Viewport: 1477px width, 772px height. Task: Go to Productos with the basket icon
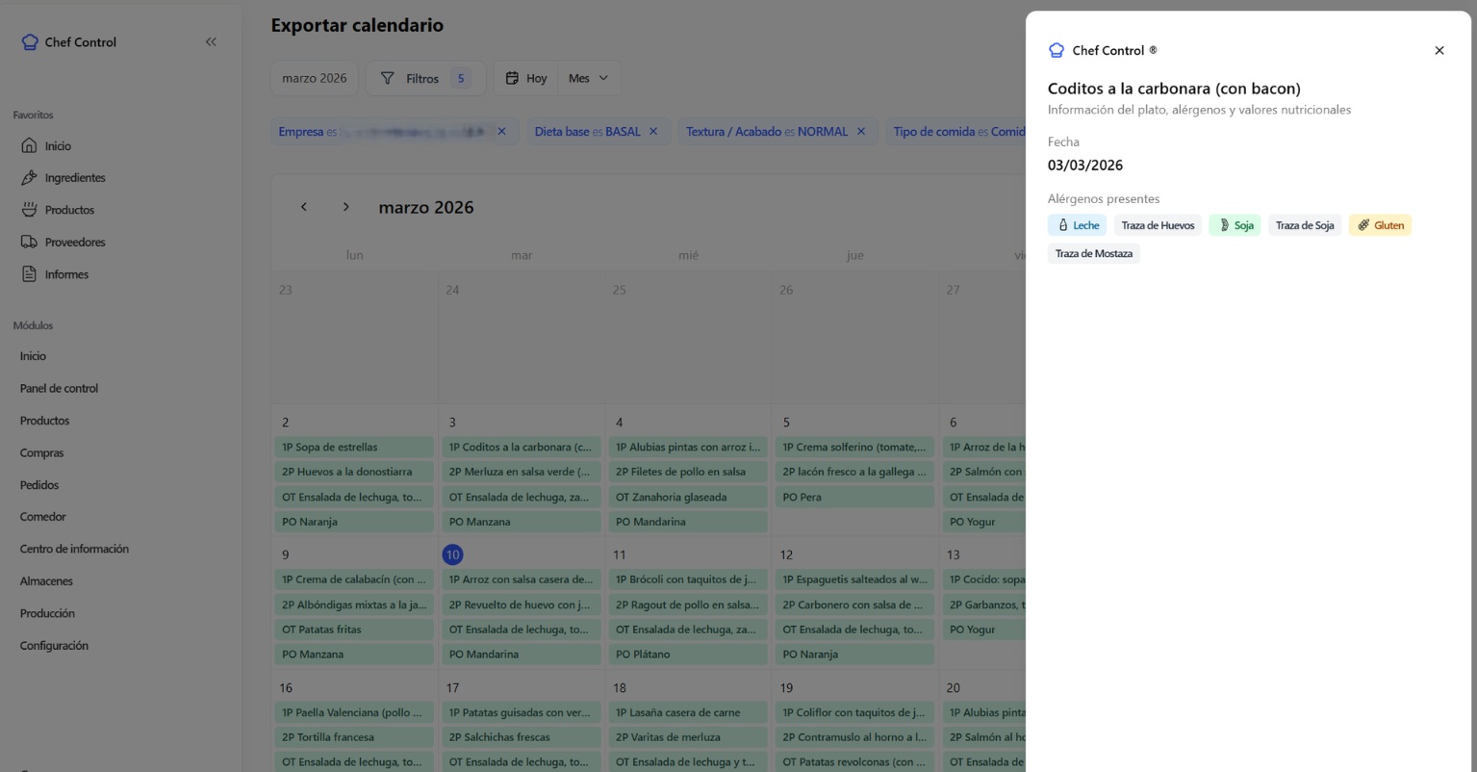pyautogui.click(x=30, y=210)
